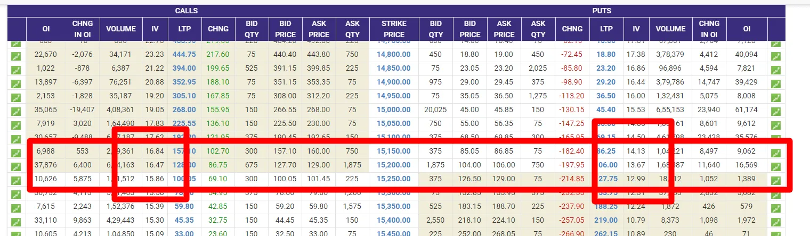
Task: View call chart icon for 15,250.00 strike
Action: [16, 180]
